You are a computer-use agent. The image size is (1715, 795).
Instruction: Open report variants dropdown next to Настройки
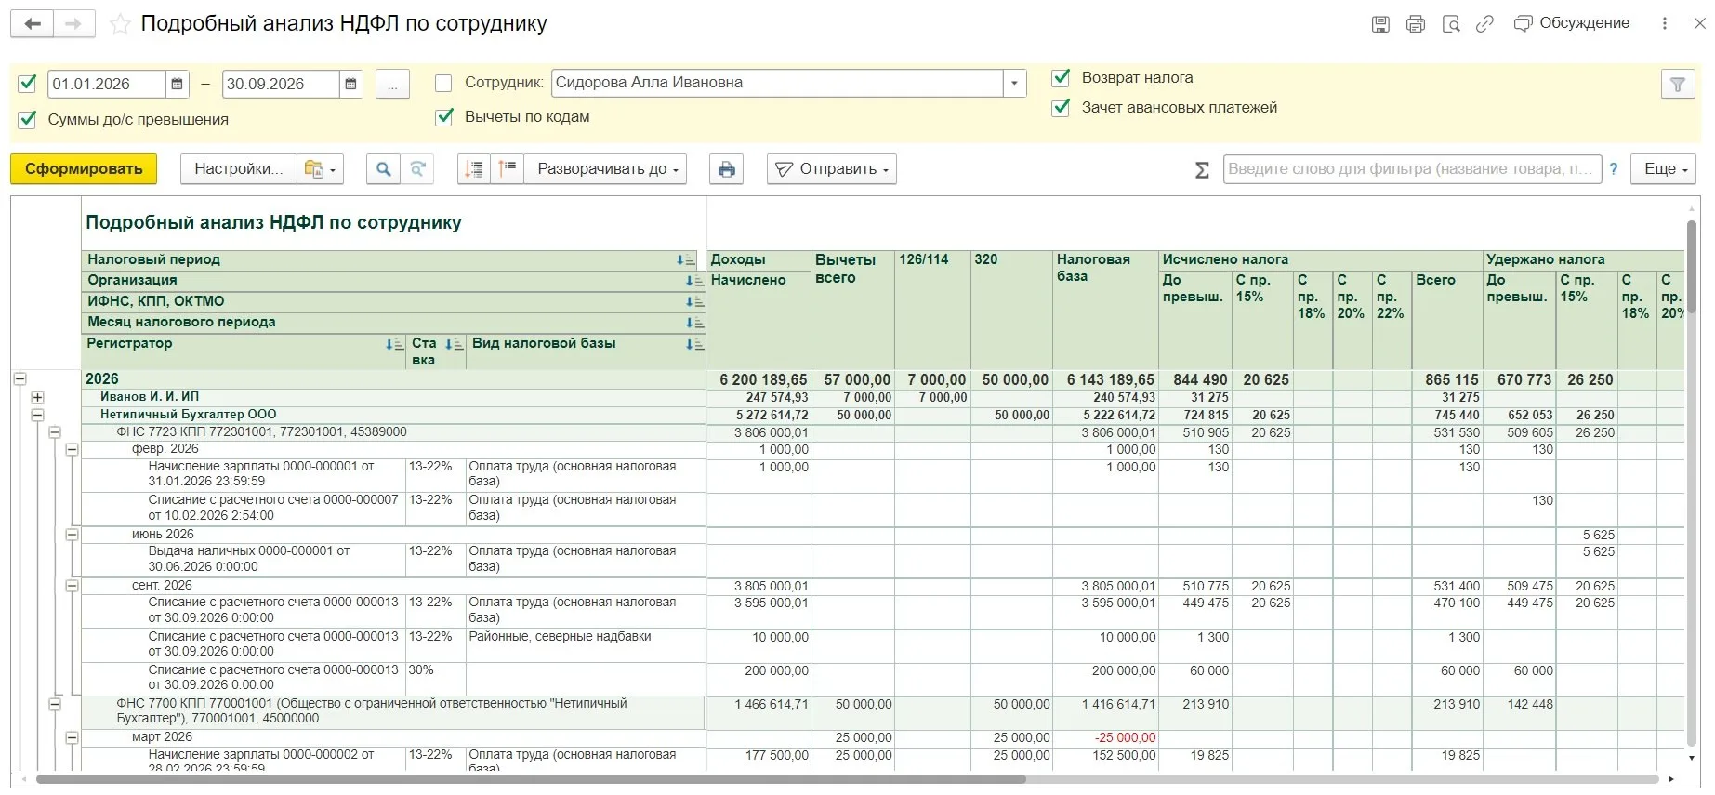point(321,169)
